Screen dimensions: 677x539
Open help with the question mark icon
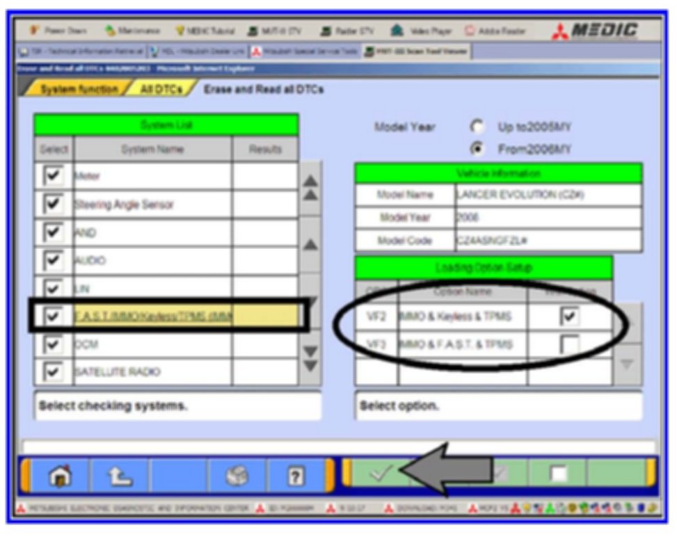pos(295,475)
